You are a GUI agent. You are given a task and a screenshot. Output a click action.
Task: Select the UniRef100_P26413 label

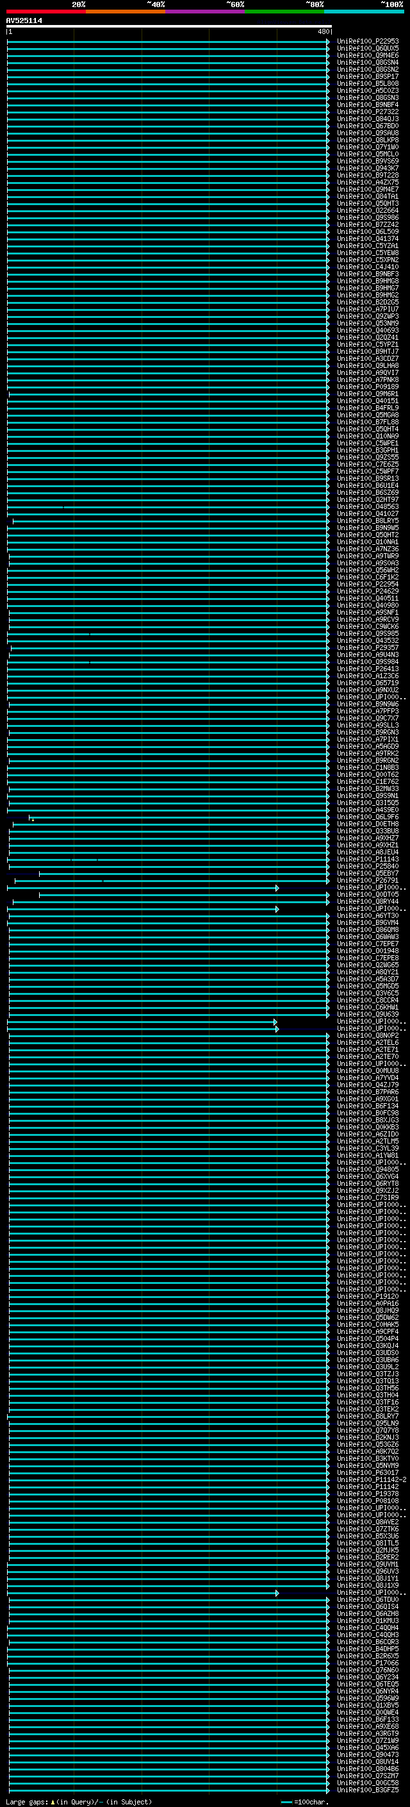(x=367, y=669)
